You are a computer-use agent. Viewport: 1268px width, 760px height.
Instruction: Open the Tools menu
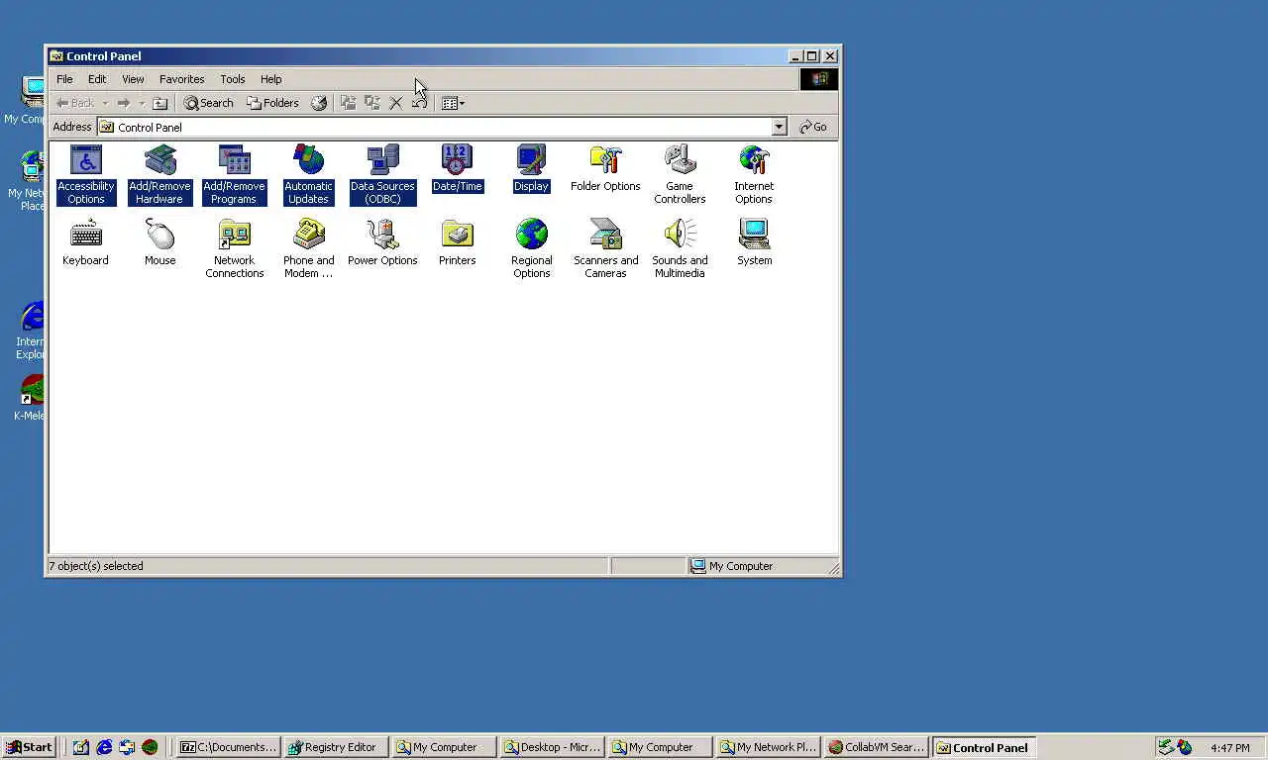233,79
